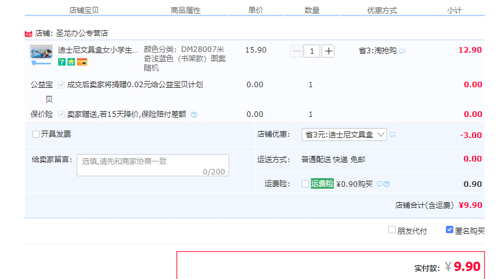
Task: Enable the 运费险 shipping insurance checkbox
Action: (x=305, y=184)
